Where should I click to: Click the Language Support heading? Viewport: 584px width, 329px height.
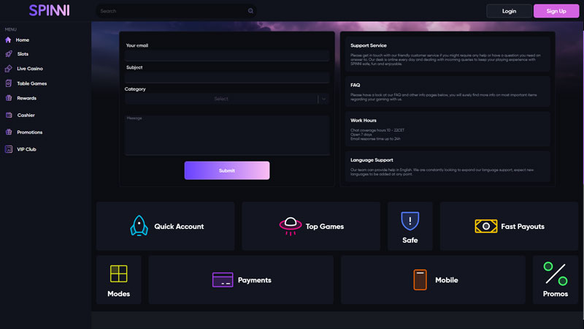coord(372,160)
